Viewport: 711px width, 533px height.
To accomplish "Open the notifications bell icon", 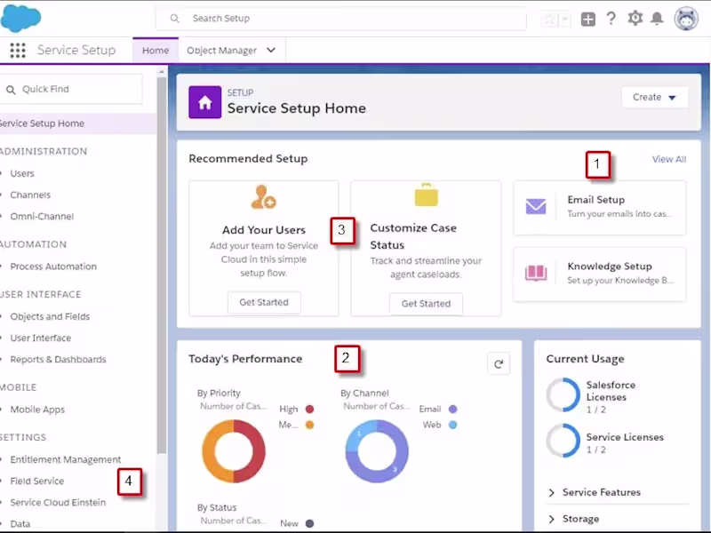I will point(657,19).
